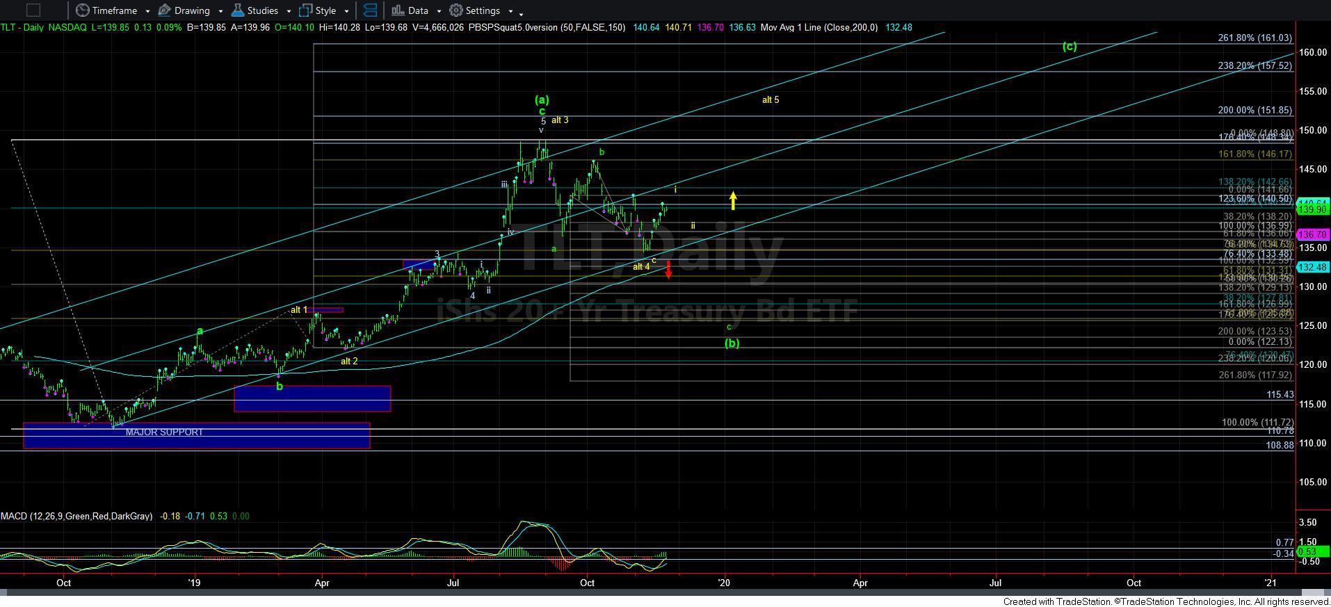Select the yellow up arrow drawing

click(733, 200)
